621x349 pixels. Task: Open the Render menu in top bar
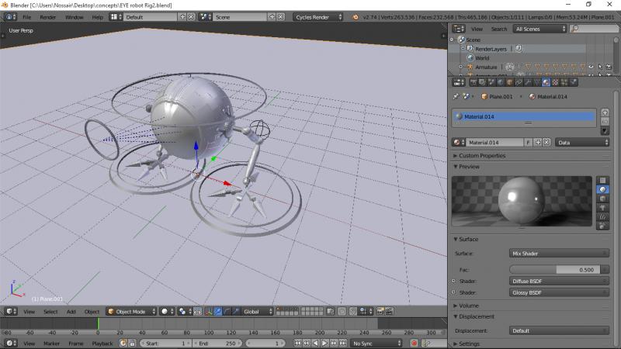tap(48, 16)
